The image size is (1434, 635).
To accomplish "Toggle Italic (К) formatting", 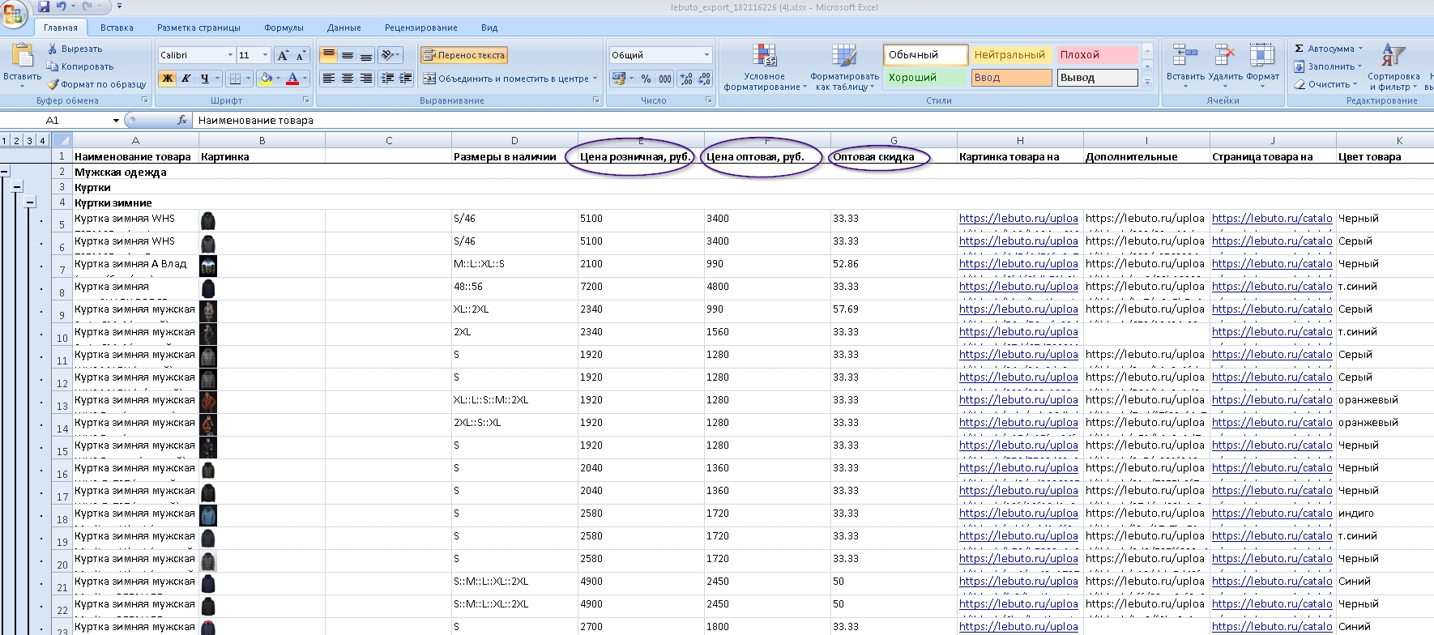I will coord(186,79).
